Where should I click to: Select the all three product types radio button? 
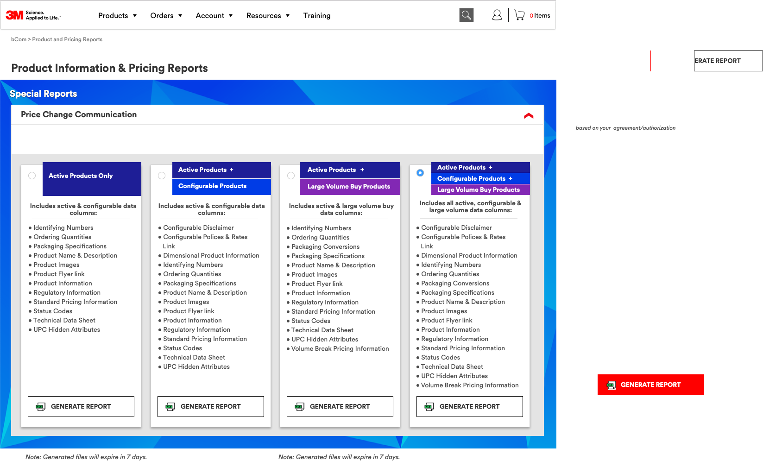tap(420, 173)
